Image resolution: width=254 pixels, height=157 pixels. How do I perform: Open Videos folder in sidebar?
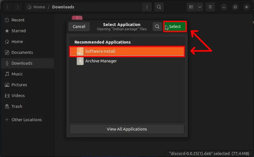pos(28,96)
